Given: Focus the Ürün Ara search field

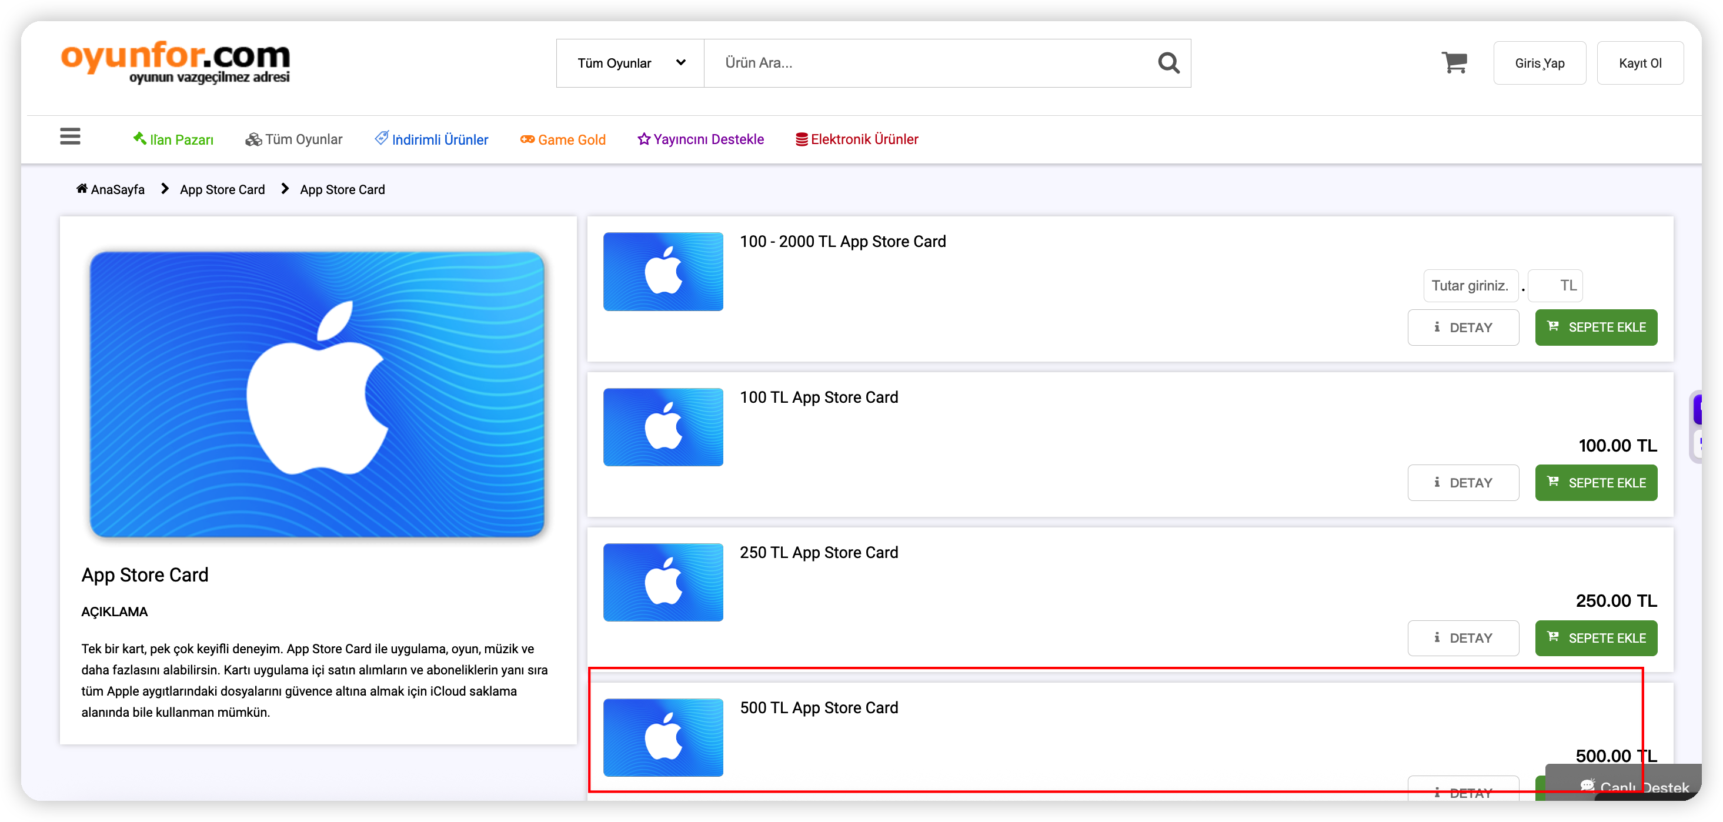Looking at the screenshot, I should click(x=930, y=63).
